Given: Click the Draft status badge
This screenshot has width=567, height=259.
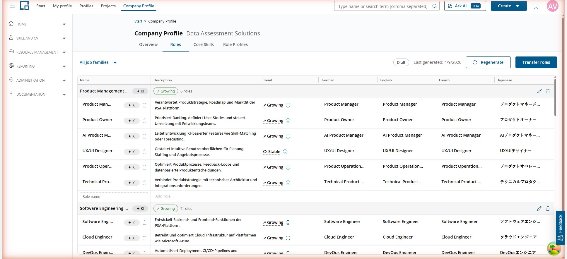Looking at the screenshot, I should coord(401,62).
